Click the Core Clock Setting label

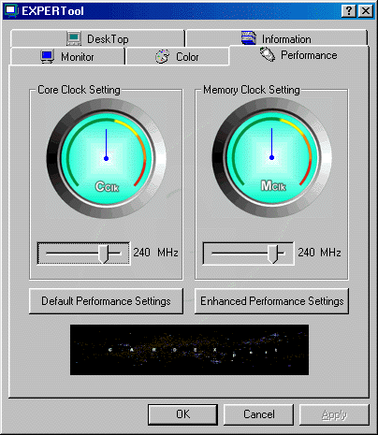point(79,90)
